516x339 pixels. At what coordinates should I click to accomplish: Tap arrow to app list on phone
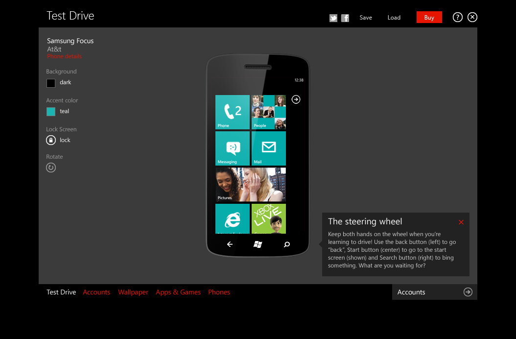(x=296, y=99)
